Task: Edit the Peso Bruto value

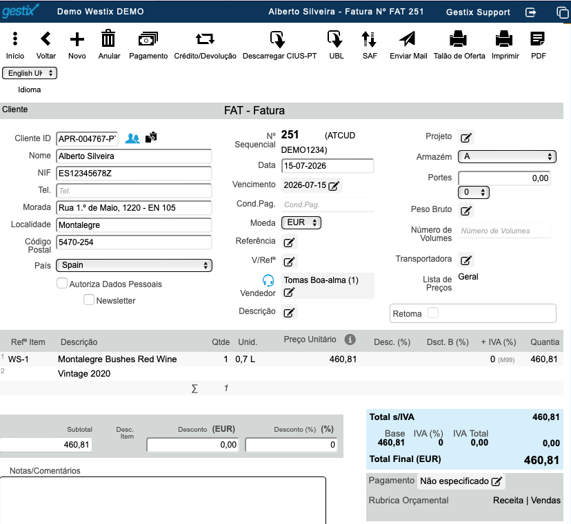Action: (x=466, y=211)
